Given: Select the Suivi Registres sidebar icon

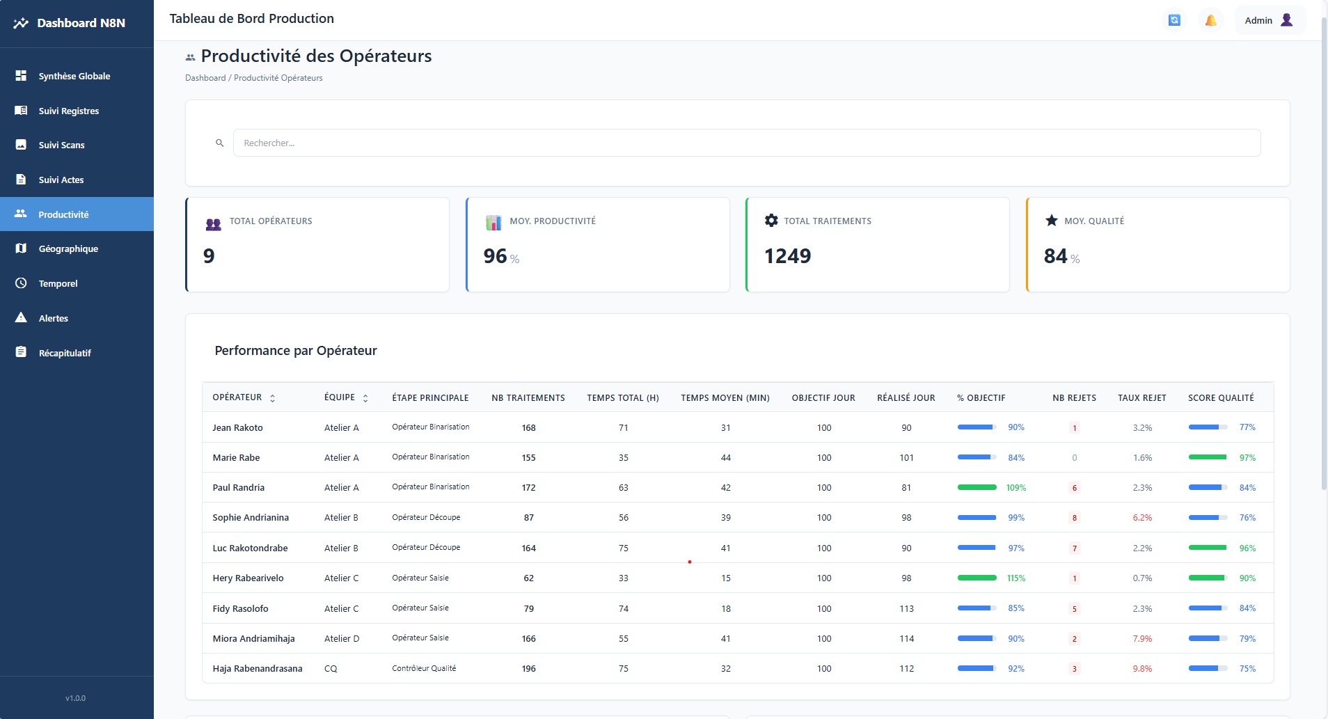Looking at the screenshot, I should click(68, 110).
